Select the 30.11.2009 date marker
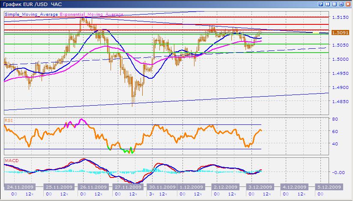 pyautogui.click(x=162, y=187)
